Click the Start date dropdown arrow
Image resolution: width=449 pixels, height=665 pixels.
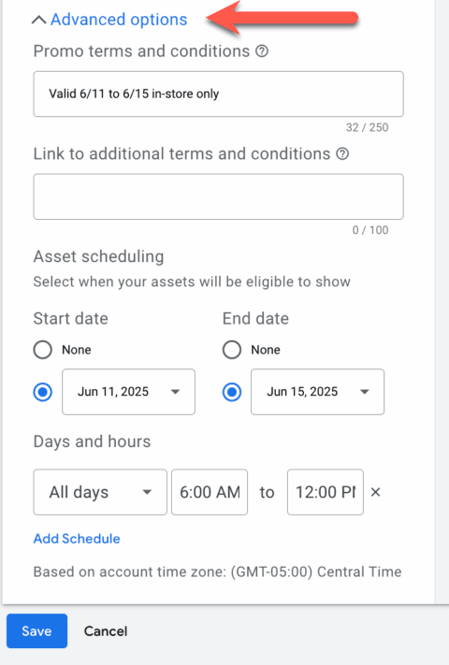175,392
